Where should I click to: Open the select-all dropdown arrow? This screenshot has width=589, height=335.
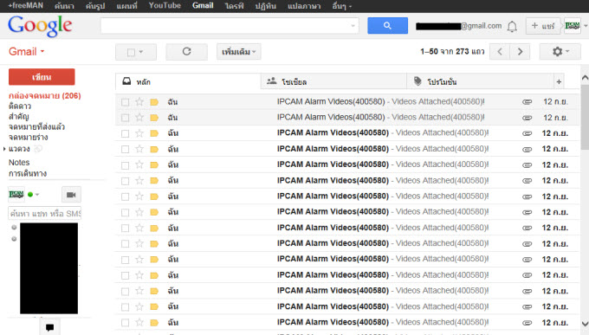pos(141,52)
